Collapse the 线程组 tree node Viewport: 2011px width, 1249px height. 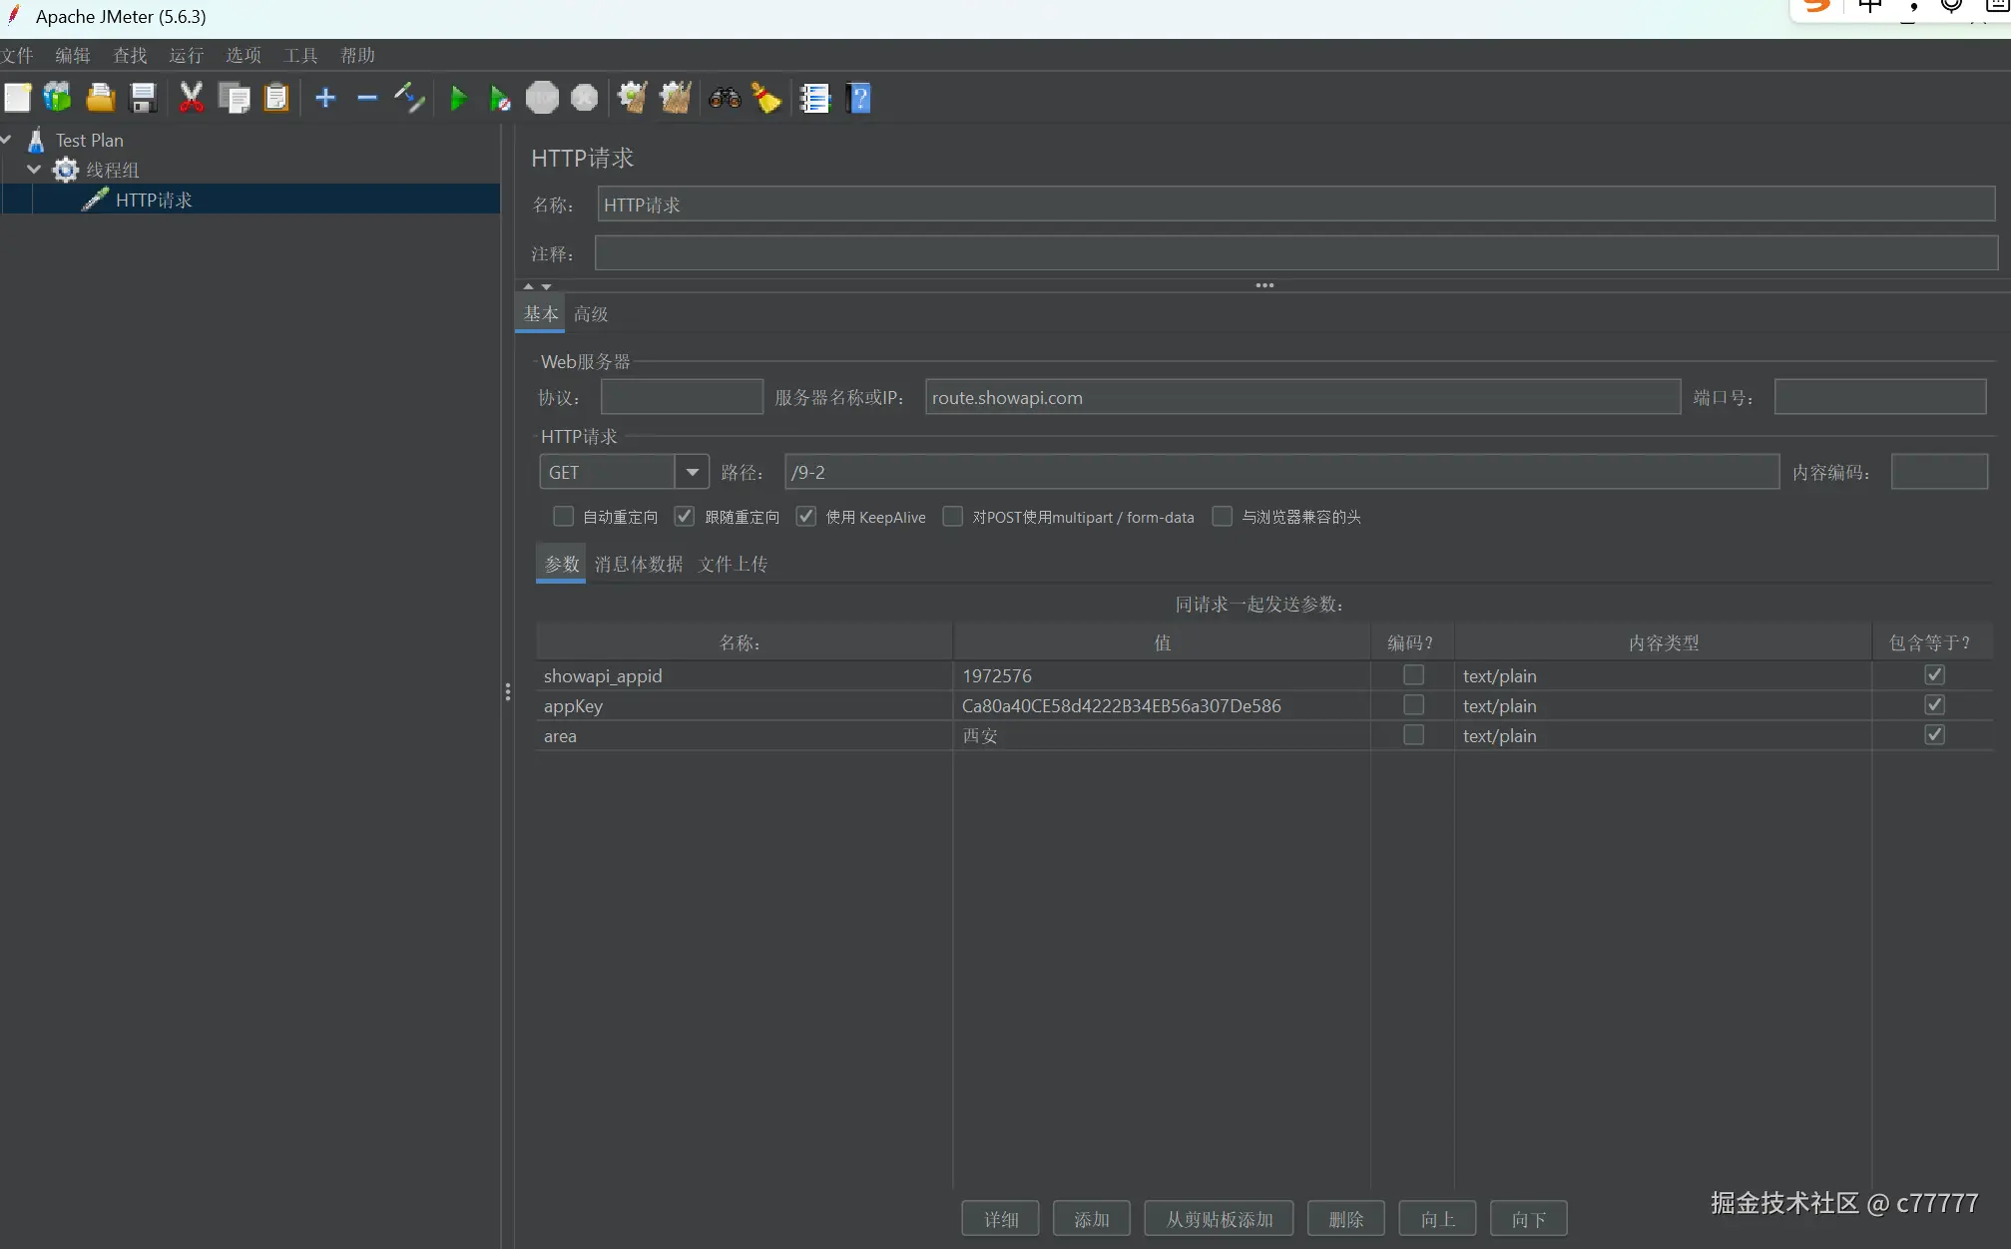pyautogui.click(x=34, y=170)
